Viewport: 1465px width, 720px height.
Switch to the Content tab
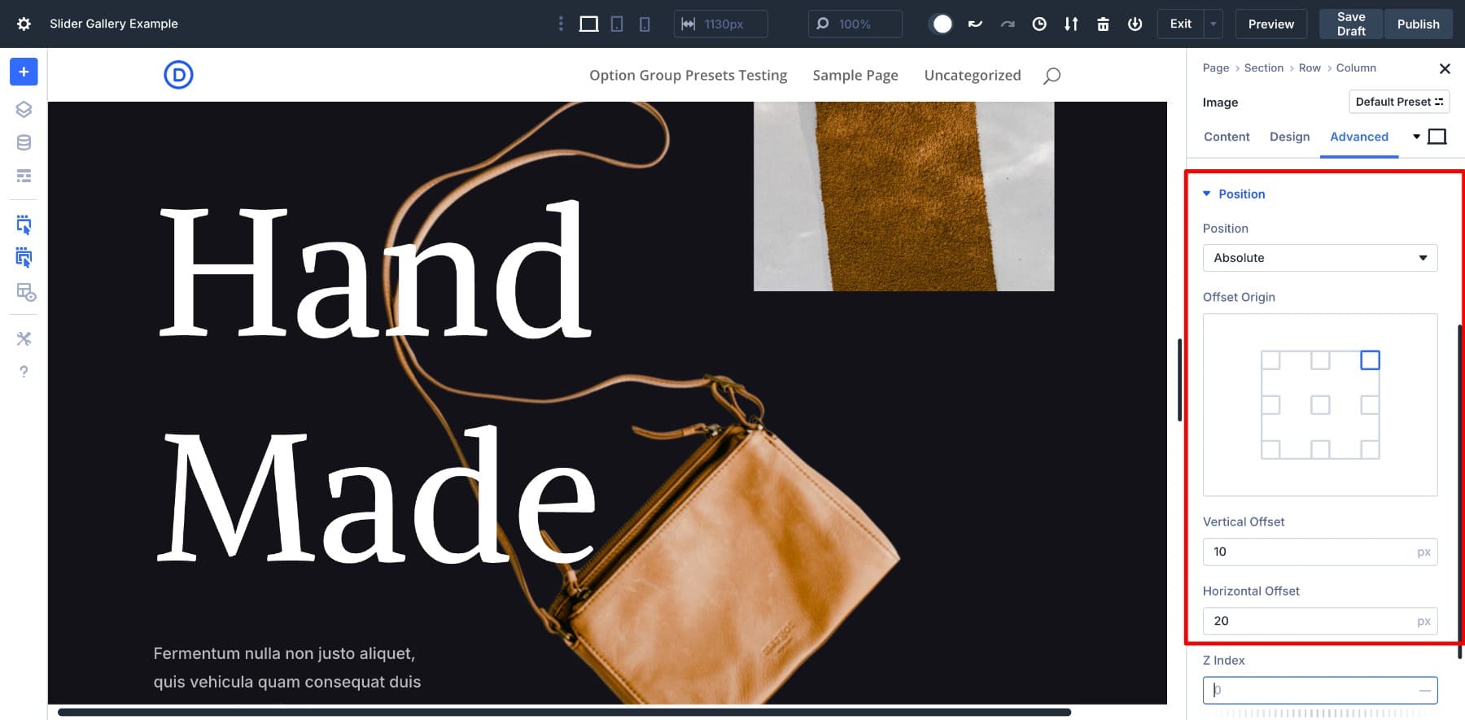click(x=1227, y=137)
